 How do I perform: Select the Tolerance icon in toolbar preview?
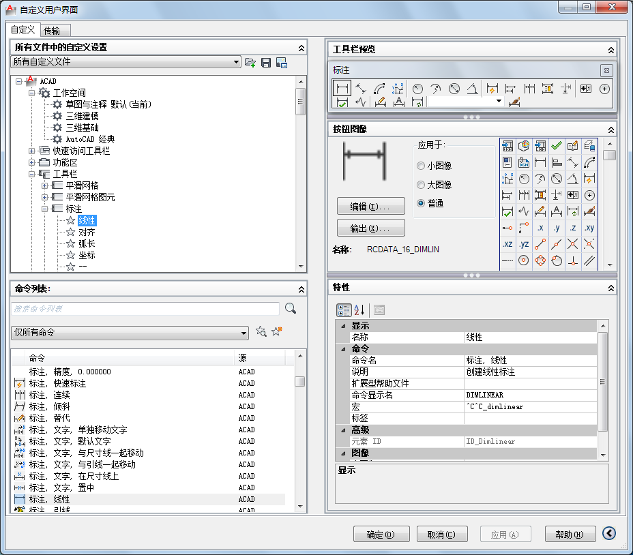(586, 89)
